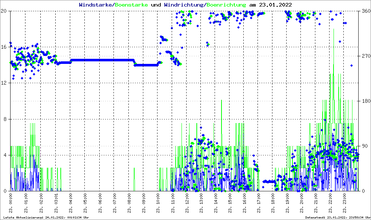The image size is (371, 220).
Task: Click the time label '23. 11:00'
Action: coord(173,203)
